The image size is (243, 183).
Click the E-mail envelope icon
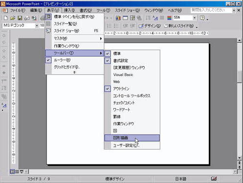tap(27, 18)
